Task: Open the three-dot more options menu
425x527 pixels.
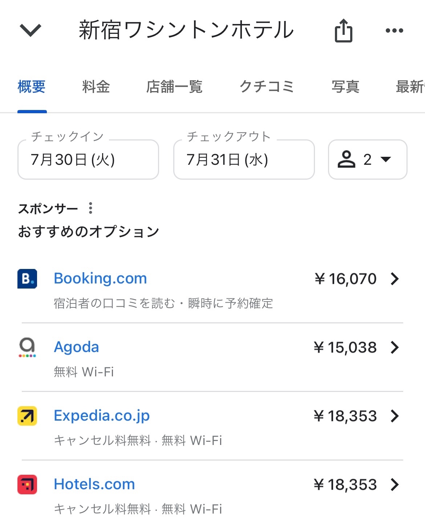Action: 394,31
